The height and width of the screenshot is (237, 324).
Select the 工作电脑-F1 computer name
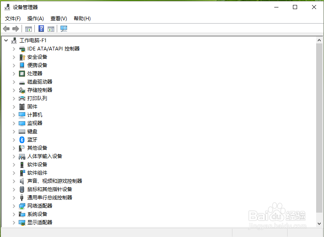click(33, 41)
